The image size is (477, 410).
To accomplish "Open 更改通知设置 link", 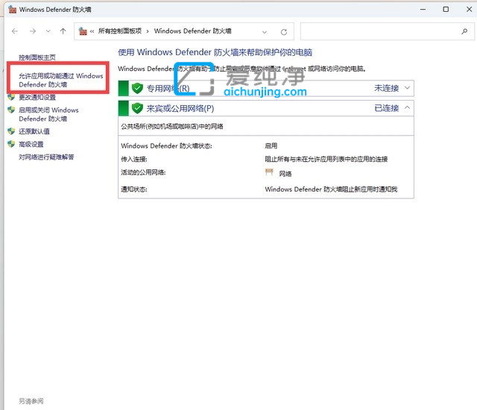I will pos(37,98).
